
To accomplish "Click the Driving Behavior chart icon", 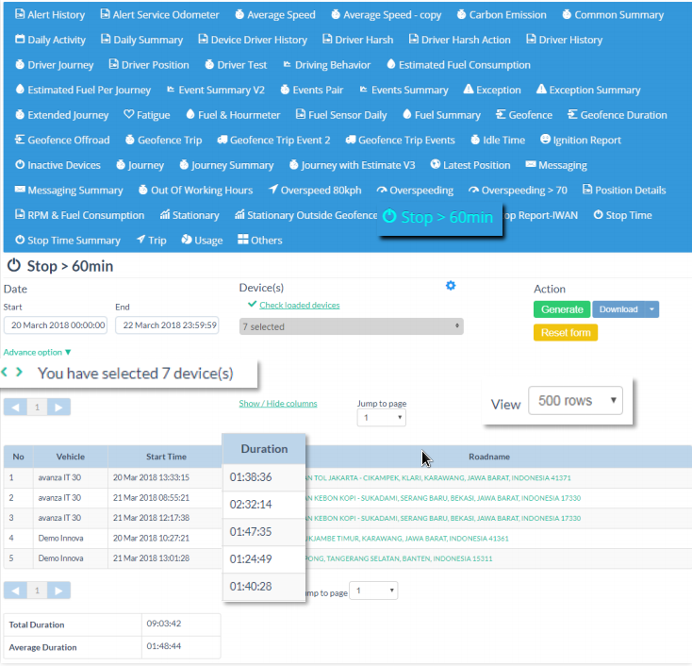I will [x=287, y=64].
